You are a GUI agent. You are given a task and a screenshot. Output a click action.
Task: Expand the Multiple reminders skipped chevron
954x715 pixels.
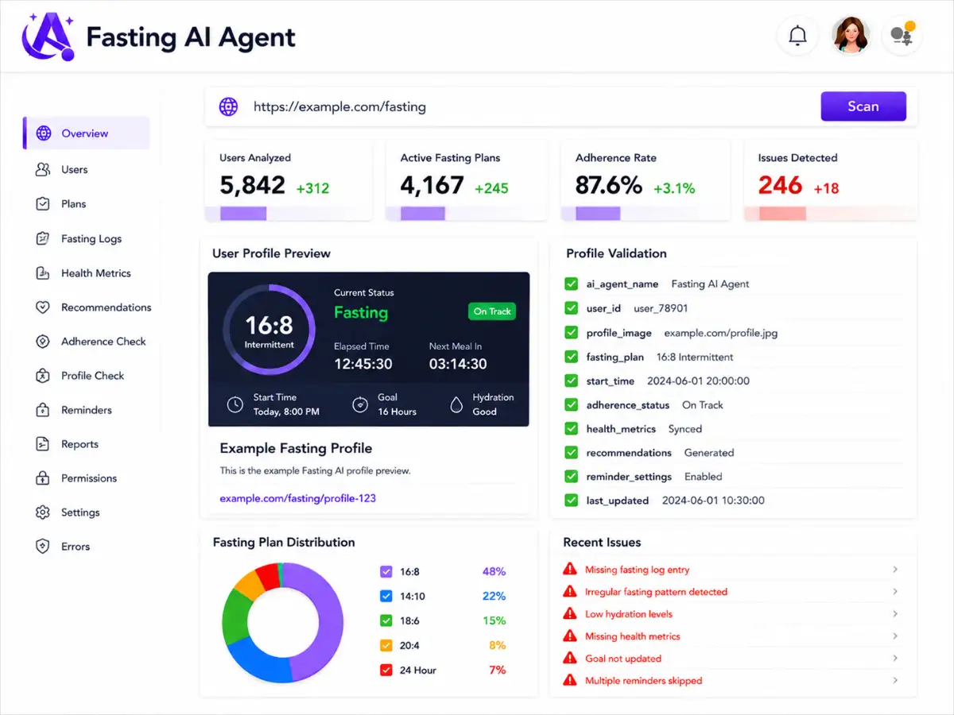tap(895, 681)
